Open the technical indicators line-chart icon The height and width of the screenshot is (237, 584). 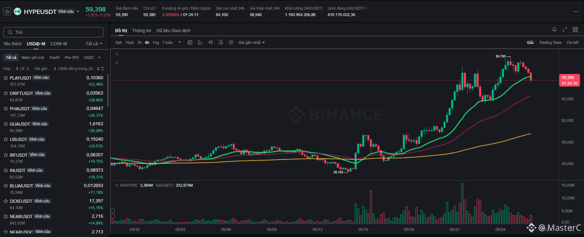point(200,42)
